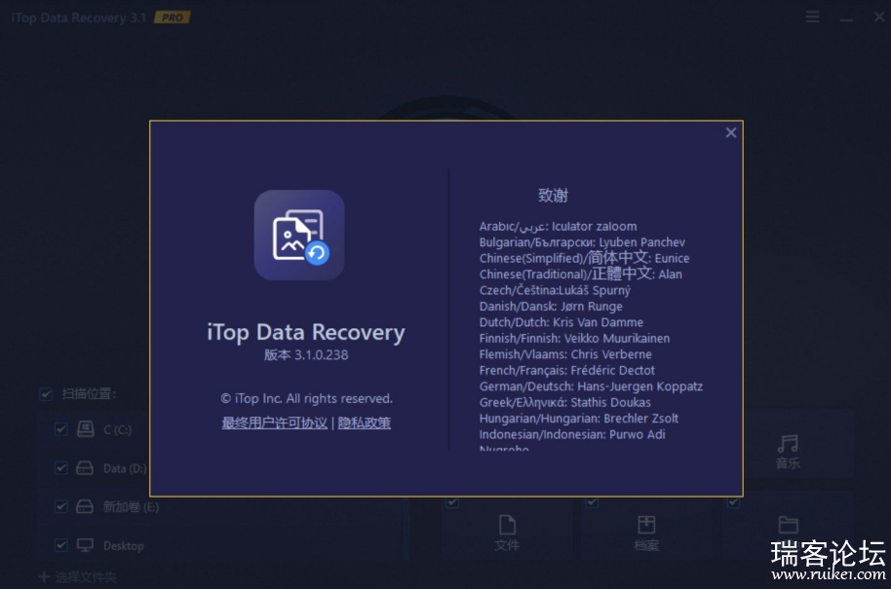Open the 最终用户许可协议 link

click(275, 423)
